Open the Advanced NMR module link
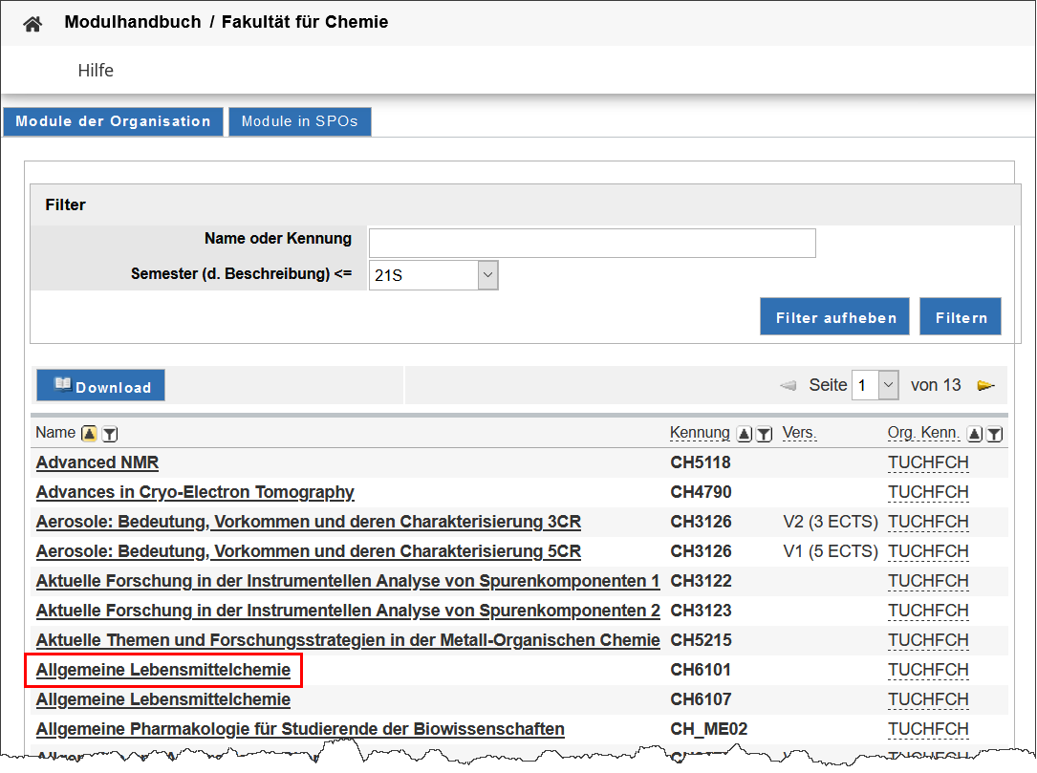The width and height of the screenshot is (1037, 773). (x=97, y=463)
